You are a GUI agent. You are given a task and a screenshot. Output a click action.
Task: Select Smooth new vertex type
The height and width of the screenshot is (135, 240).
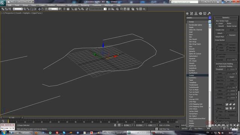[217, 26]
